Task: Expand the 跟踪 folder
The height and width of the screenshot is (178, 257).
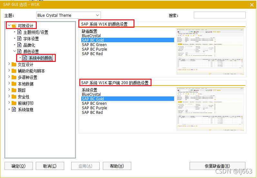Action: (x=9, y=90)
